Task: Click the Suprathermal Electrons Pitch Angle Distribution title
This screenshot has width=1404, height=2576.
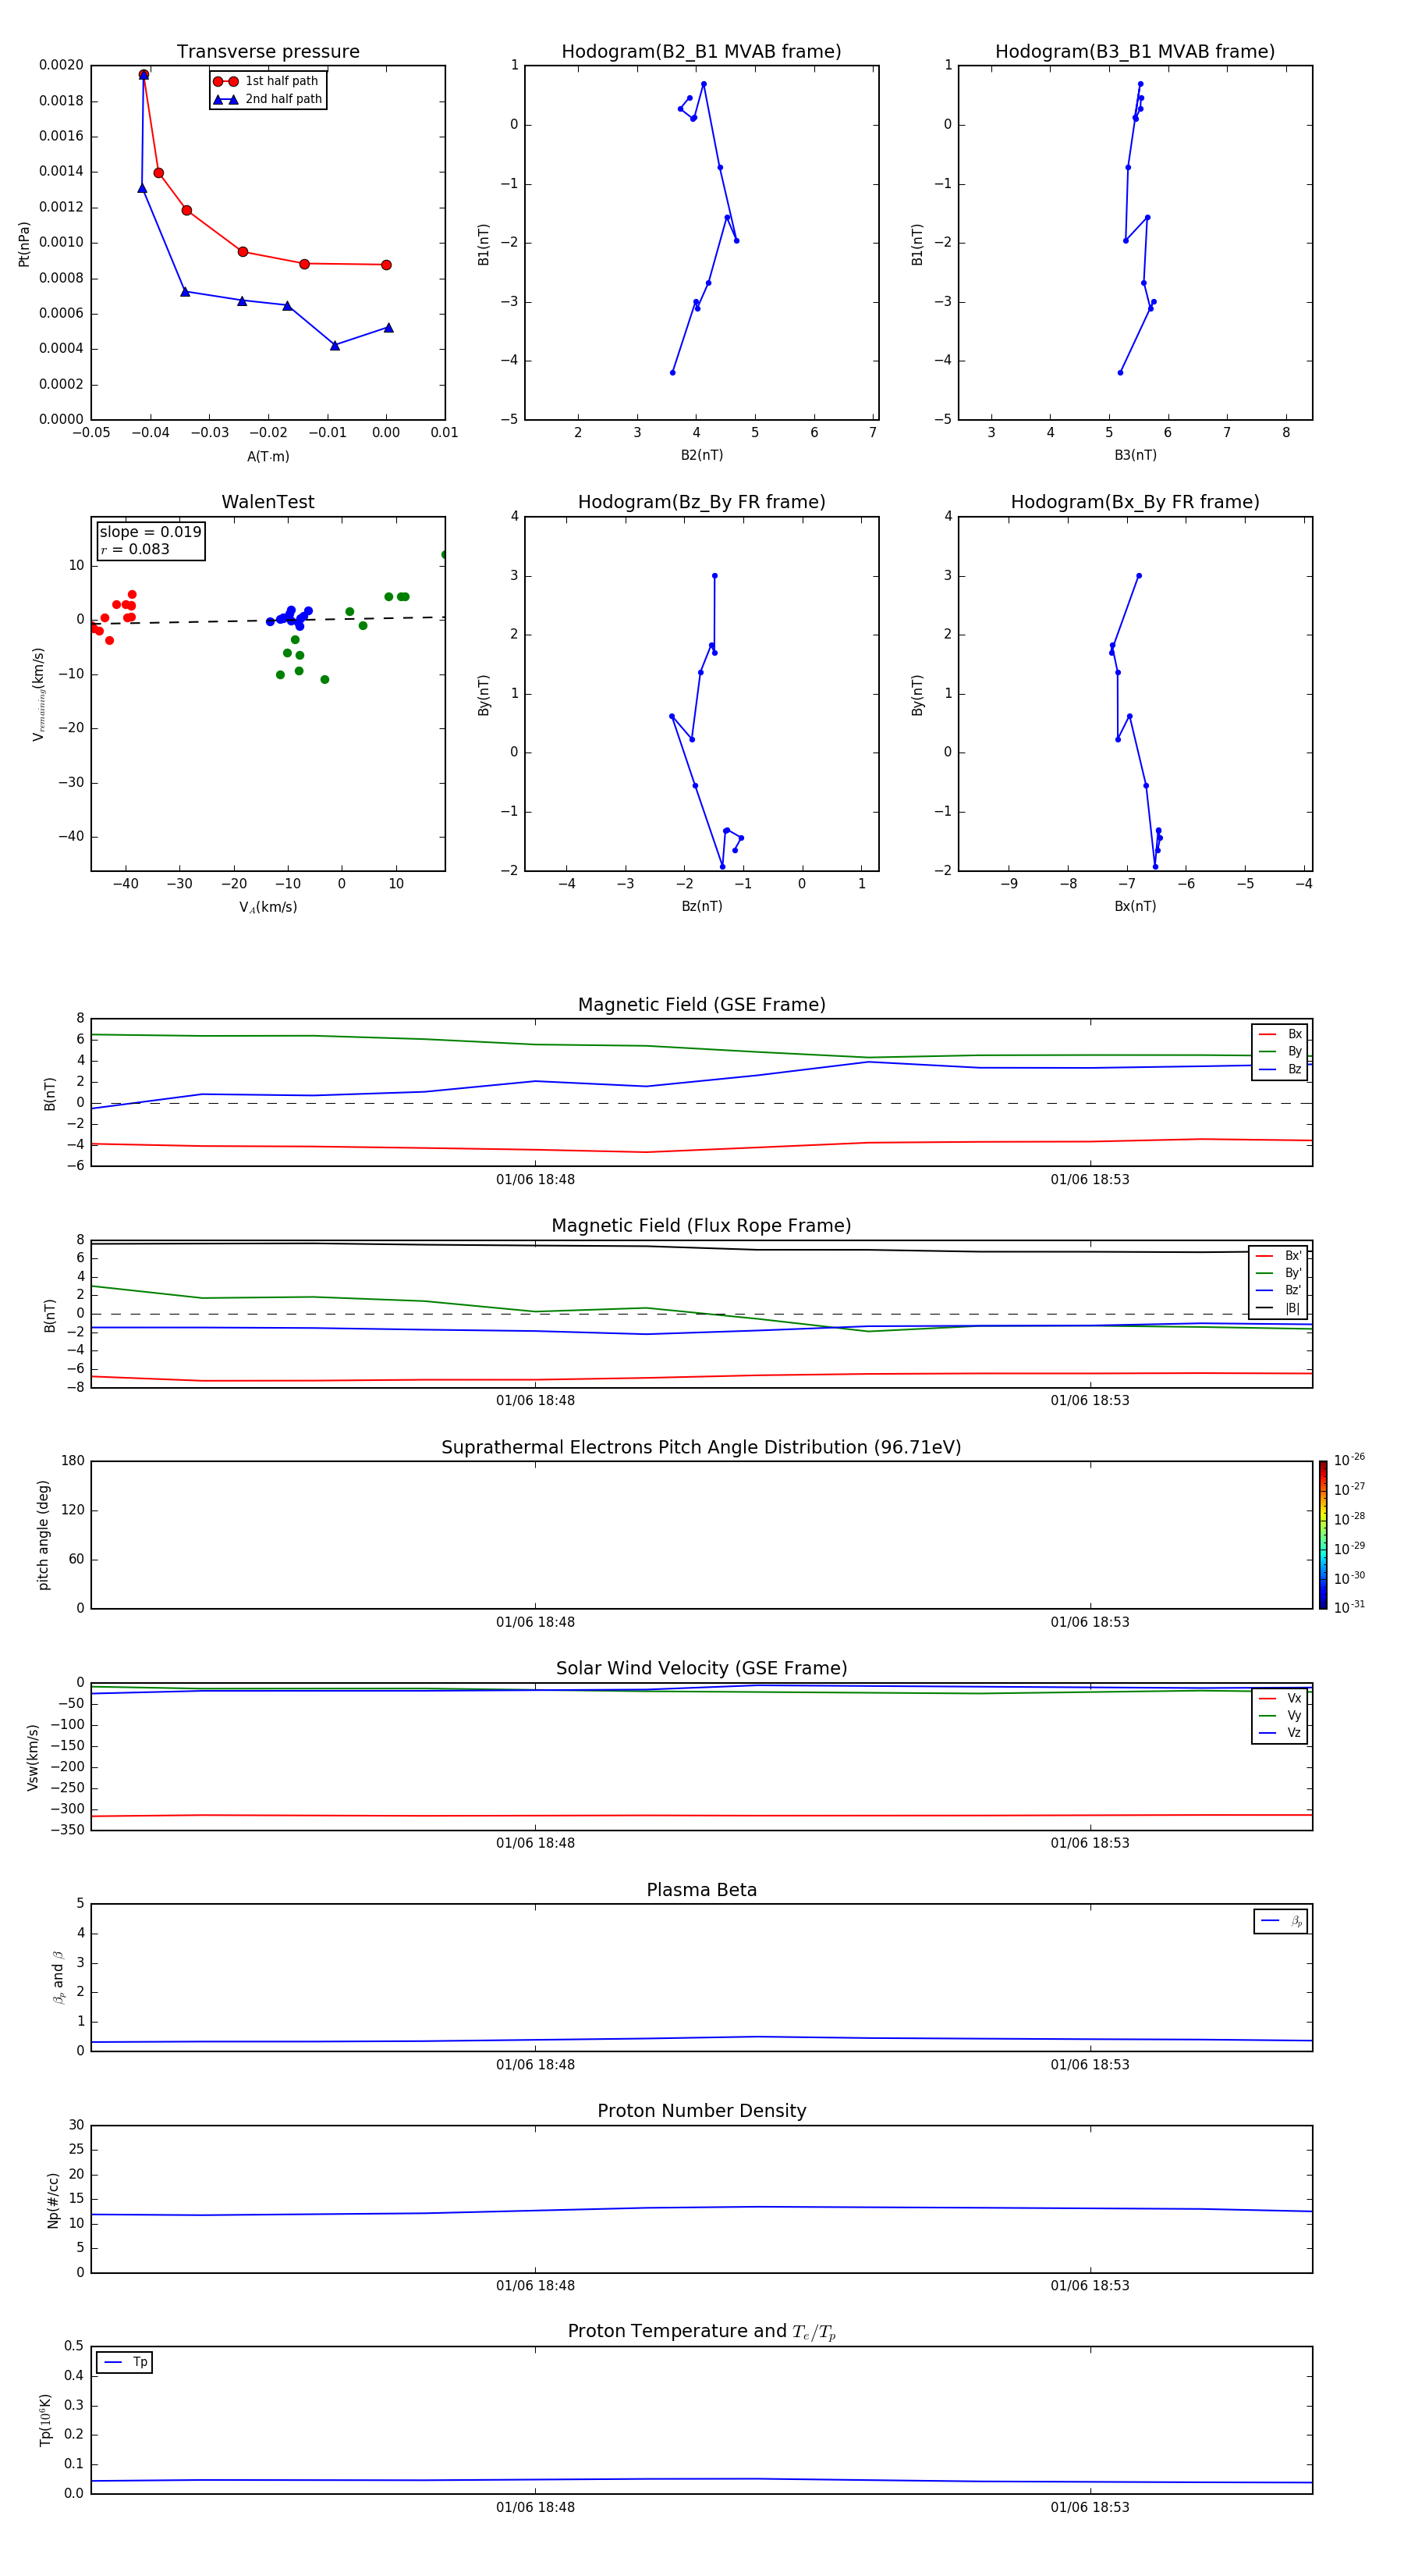Action: pyautogui.click(x=701, y=1448)
